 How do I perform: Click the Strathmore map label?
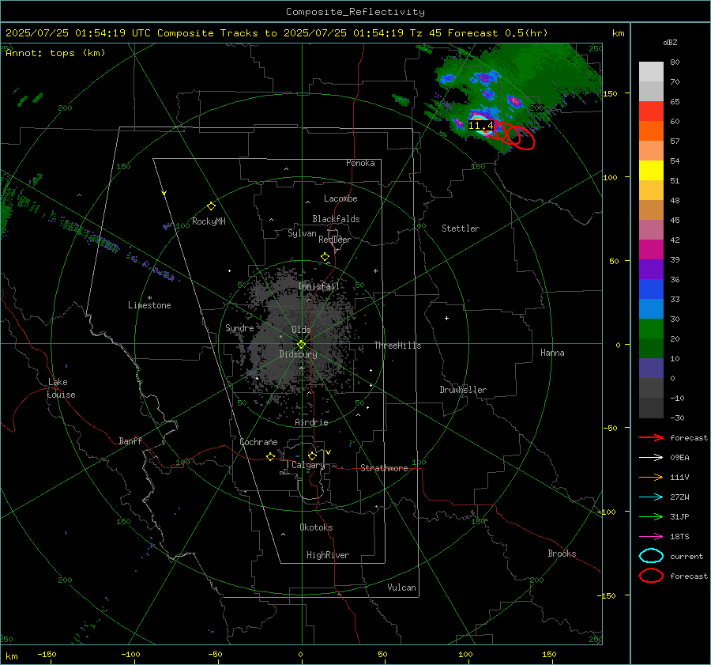pyautogui.click(x=385, y=468)
